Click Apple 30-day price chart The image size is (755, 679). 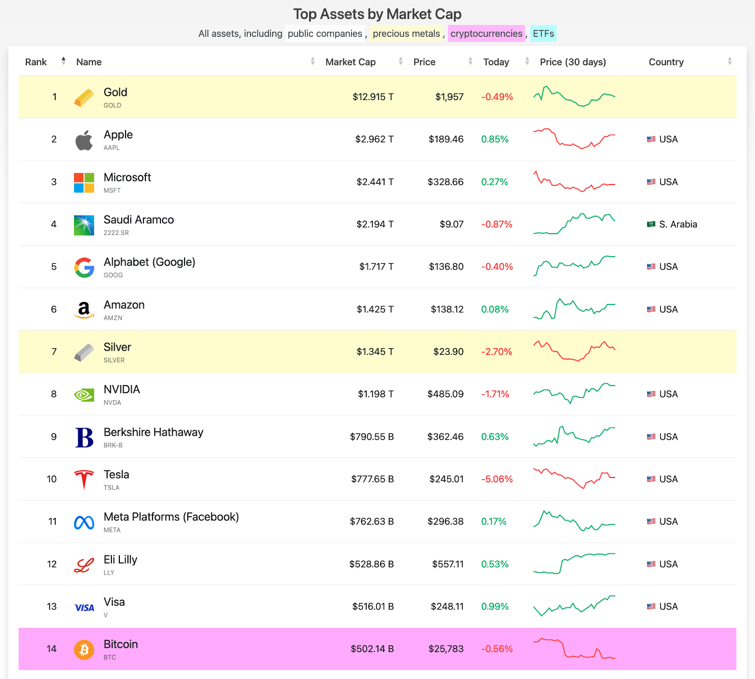coord(574,138)
